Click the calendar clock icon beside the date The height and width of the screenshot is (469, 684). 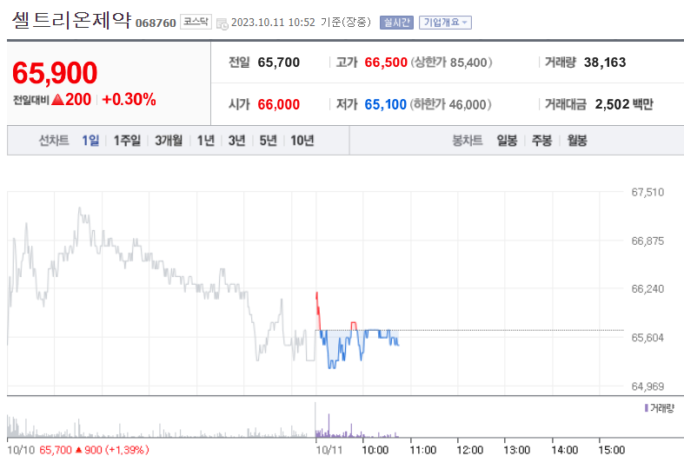222,23
